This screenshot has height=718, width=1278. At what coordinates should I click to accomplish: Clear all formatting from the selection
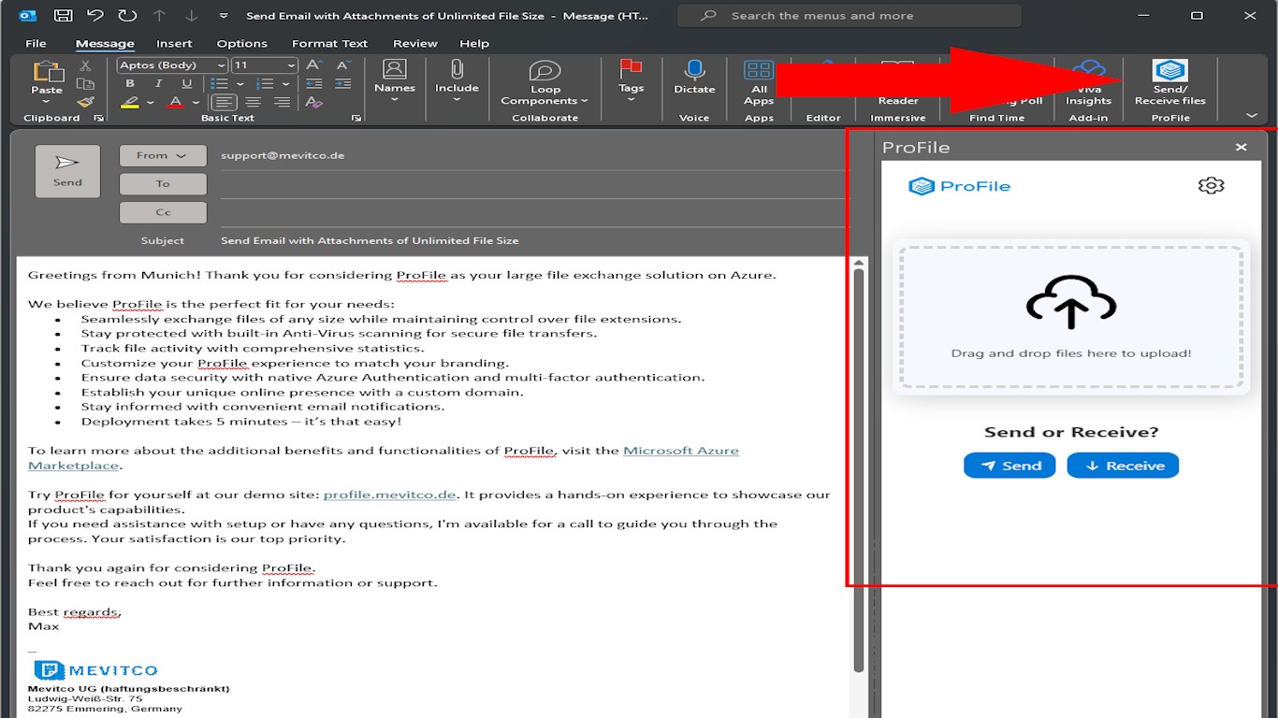313,102
